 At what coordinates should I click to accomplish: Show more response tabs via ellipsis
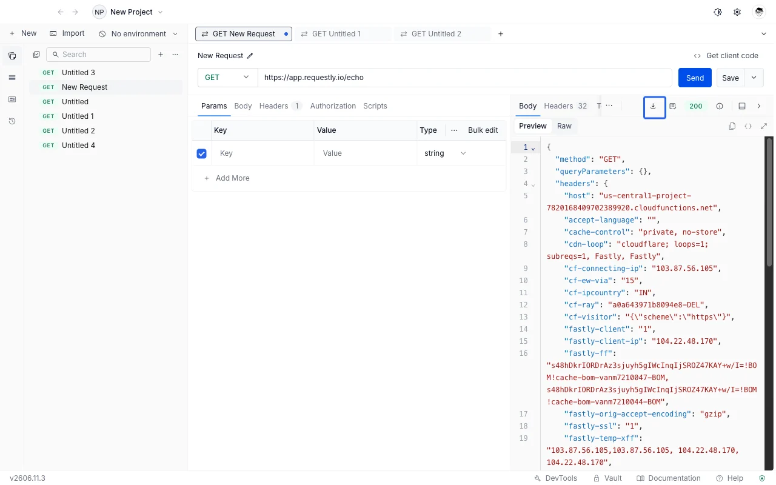609,105
